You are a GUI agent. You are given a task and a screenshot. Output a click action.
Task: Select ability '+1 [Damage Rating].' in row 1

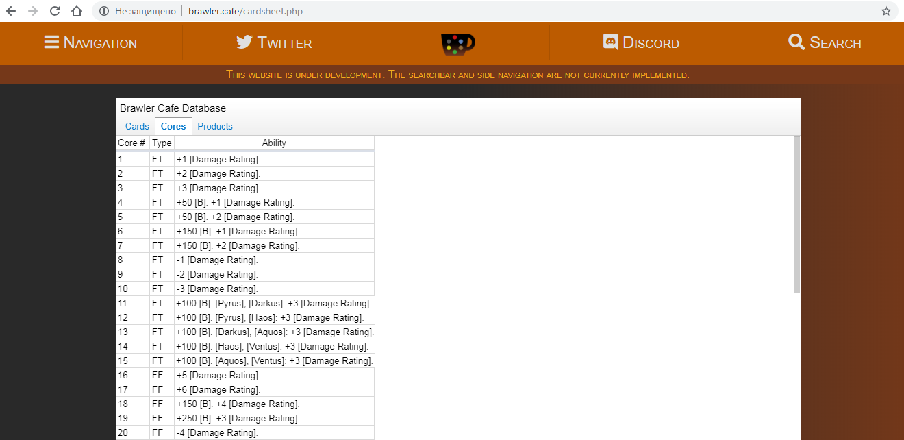[x=274, y=159]
